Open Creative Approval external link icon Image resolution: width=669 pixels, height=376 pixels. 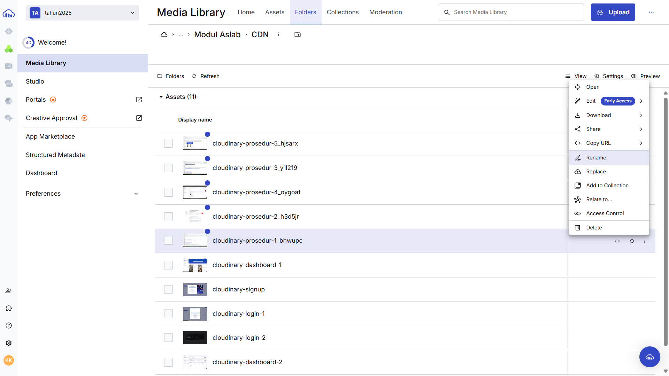pyautogui.click(x=139, y=118)
